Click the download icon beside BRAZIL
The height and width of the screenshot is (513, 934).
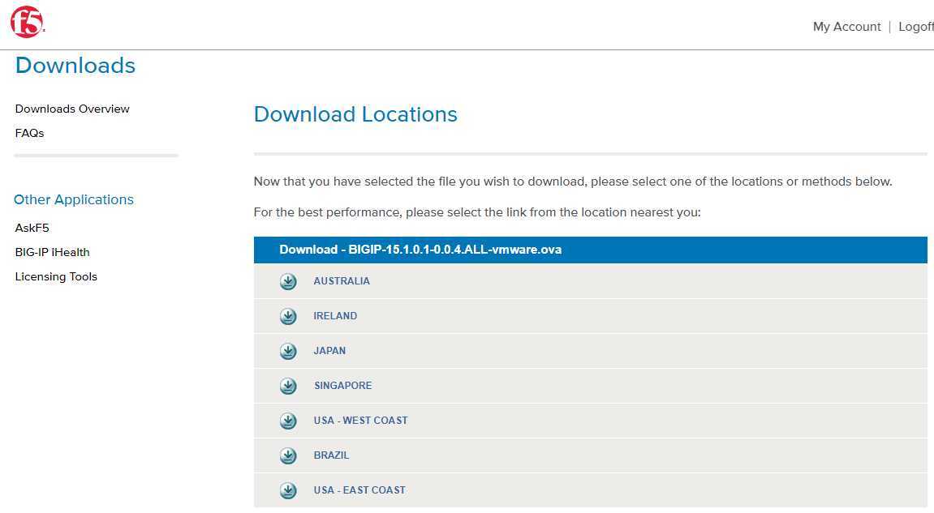288,456
